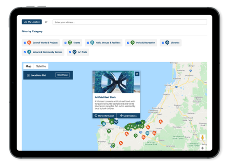Disable the Libraries filter checkbox
229x165 pixels.
click(163, 43)
